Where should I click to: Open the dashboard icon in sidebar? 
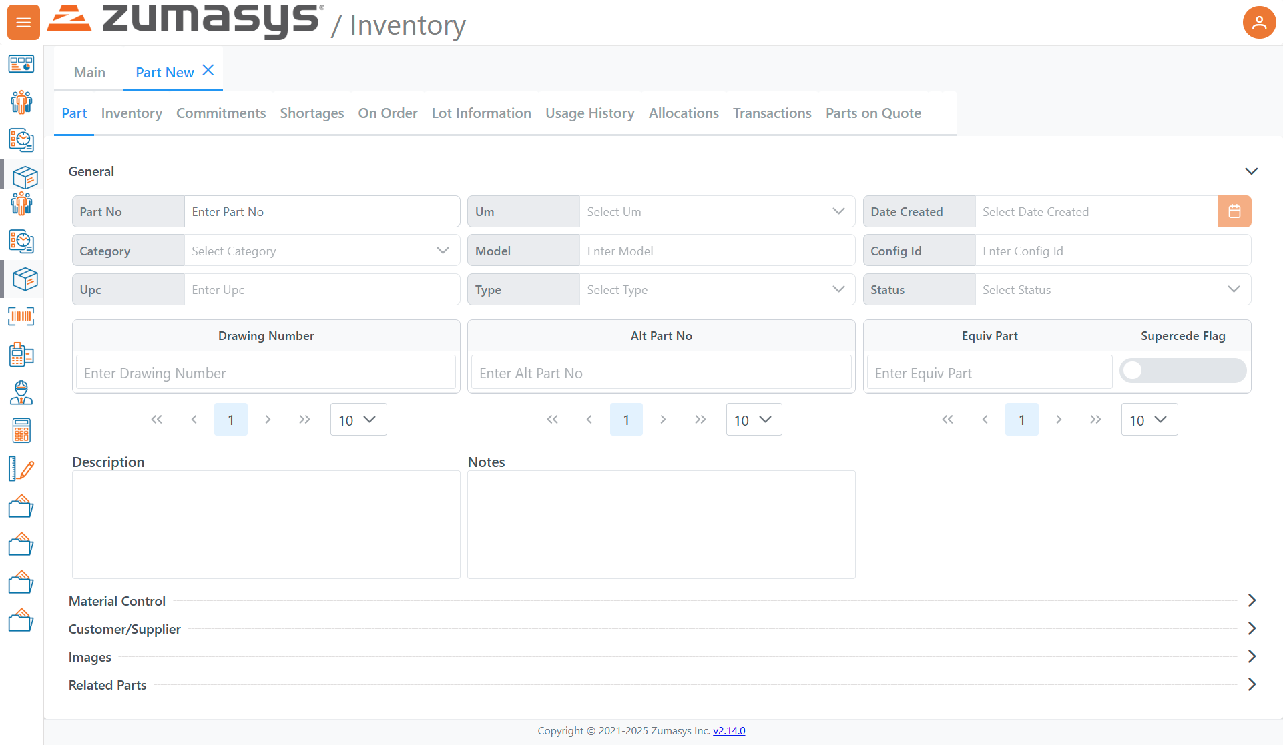coord(21,65)
